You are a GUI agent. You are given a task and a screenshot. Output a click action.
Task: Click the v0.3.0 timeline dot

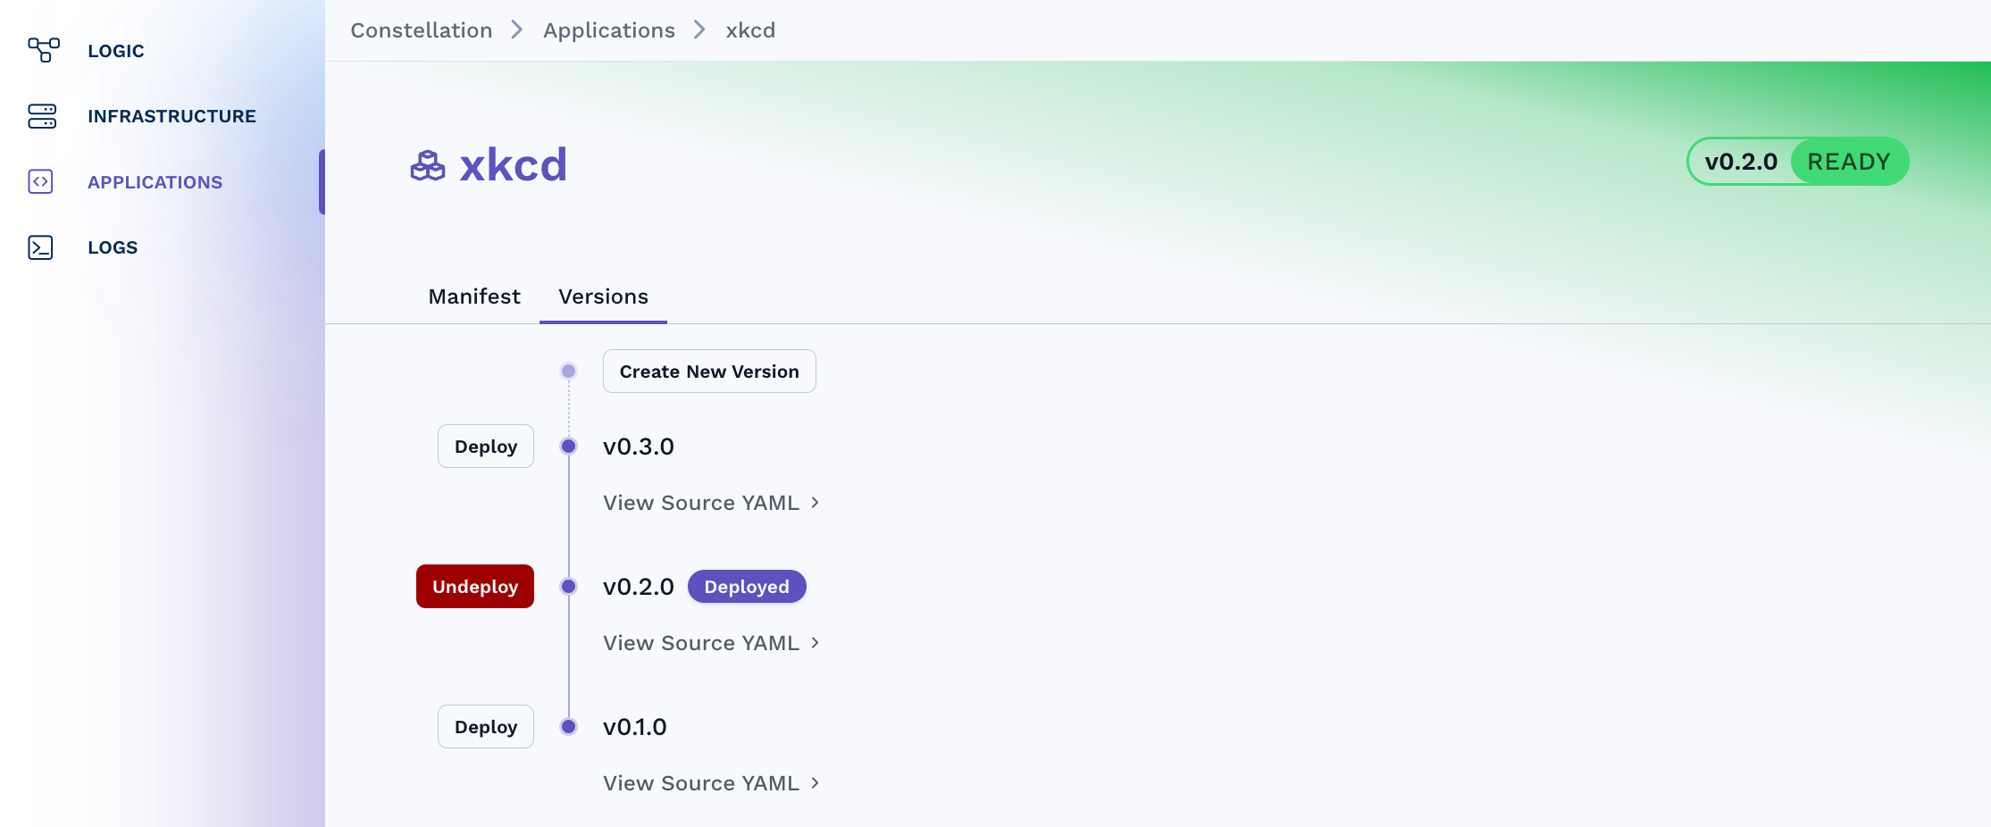[x=568, y=447]
